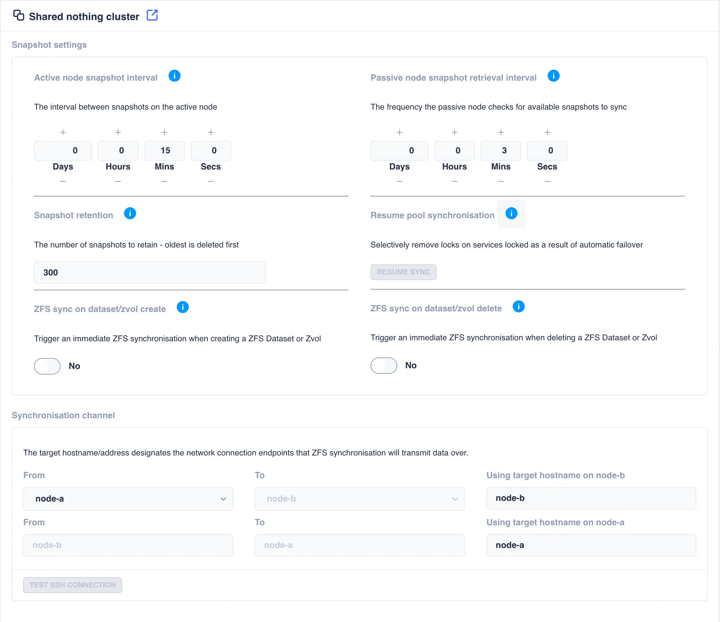Click the overlapping squares icon beside Shared nothing cluster

tap(18, 15)
